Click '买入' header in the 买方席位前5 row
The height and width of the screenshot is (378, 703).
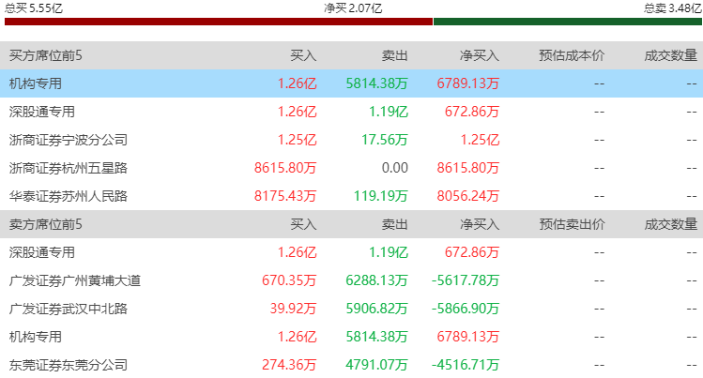coord(303,55)
